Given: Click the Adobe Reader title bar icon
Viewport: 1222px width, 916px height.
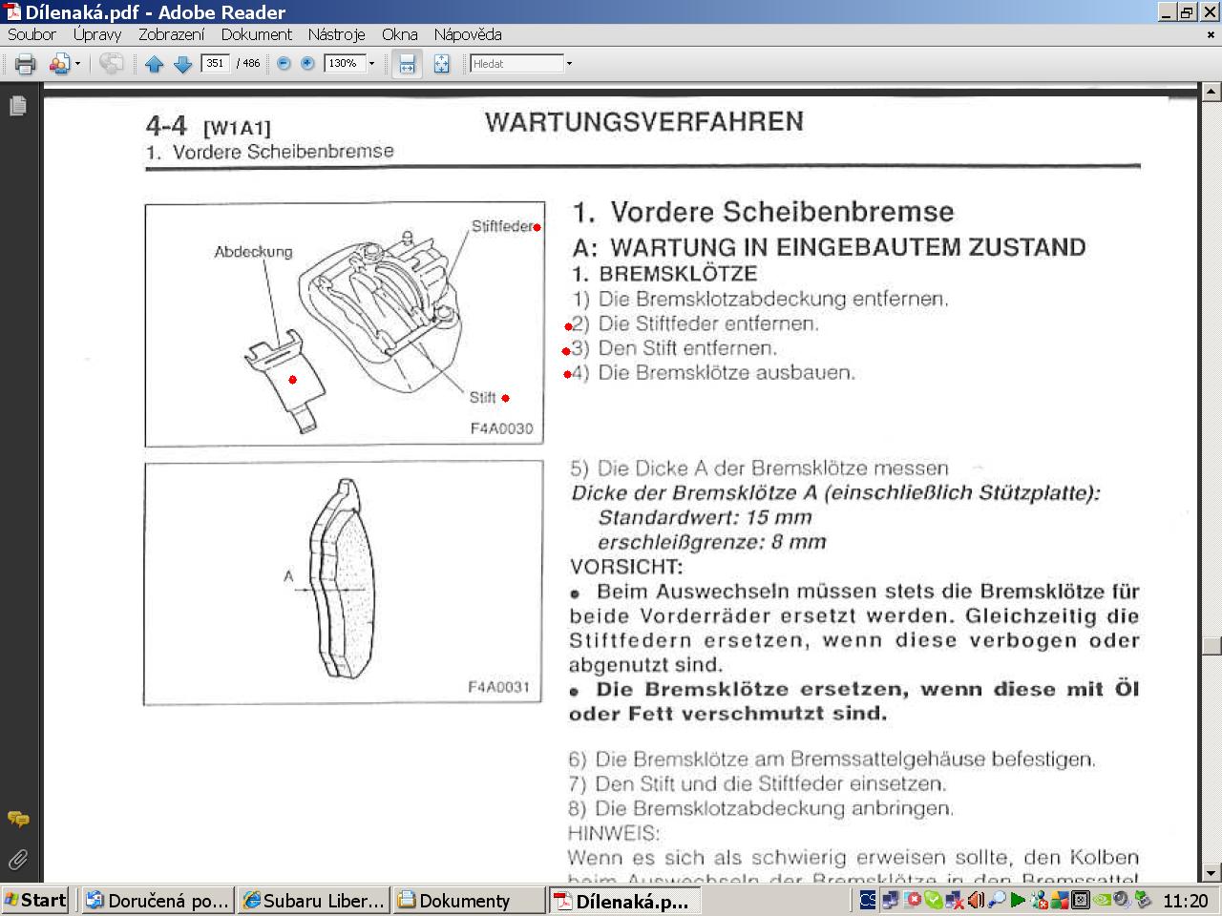Looking at the screenshot, I should (x=12, y=11).
